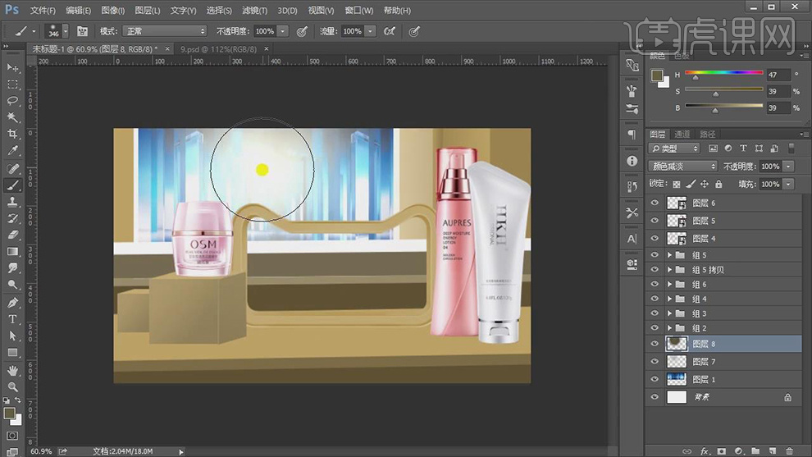Screen dimensions: 812x457
Task: Select the Crop tool in the toolbar
Action: [x=12, y=134]
